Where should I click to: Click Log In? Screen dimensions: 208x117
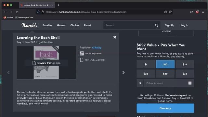coord(184,25)
